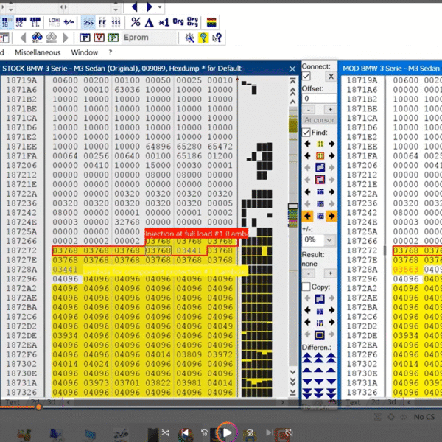This screenshot has height=442, width=442.
Task: Click the Offset input field
Action: (320, 99)
